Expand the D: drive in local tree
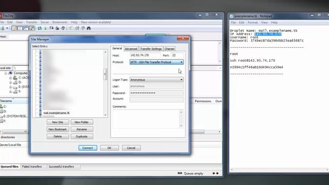 click(10, 82)
